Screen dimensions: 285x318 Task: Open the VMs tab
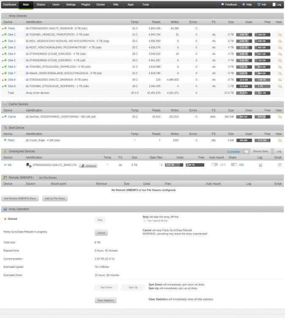[x=115, y=5]
